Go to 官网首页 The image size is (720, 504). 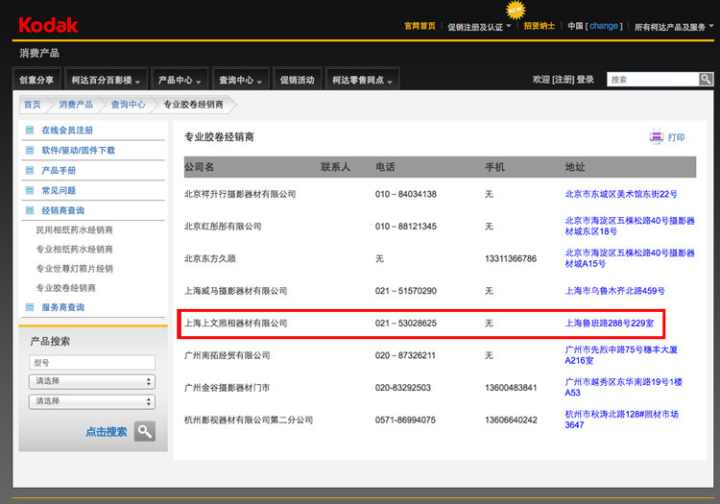pos(420,26)
